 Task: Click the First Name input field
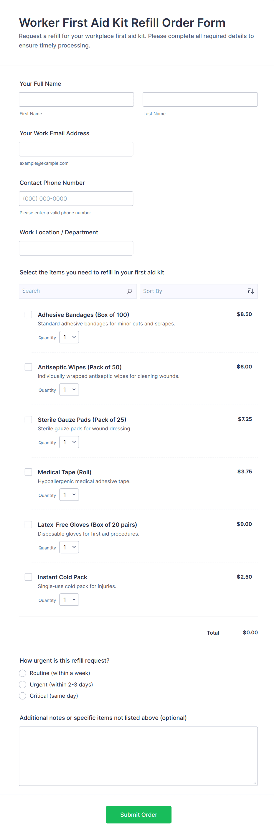tap(76, 100)
